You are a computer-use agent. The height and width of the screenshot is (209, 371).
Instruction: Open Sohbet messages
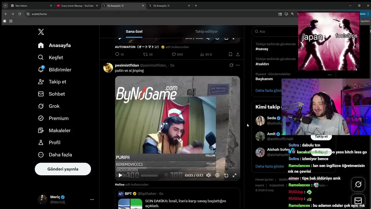point(51,94)
